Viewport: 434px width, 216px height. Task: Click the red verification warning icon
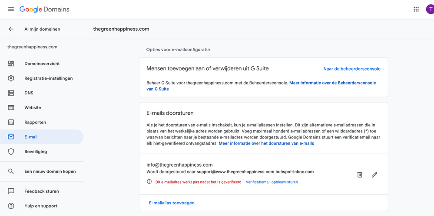[x=149, y=181]
